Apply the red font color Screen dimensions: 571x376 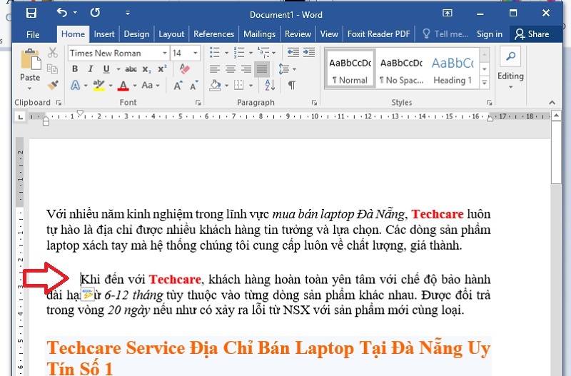[x=123, y=86]
